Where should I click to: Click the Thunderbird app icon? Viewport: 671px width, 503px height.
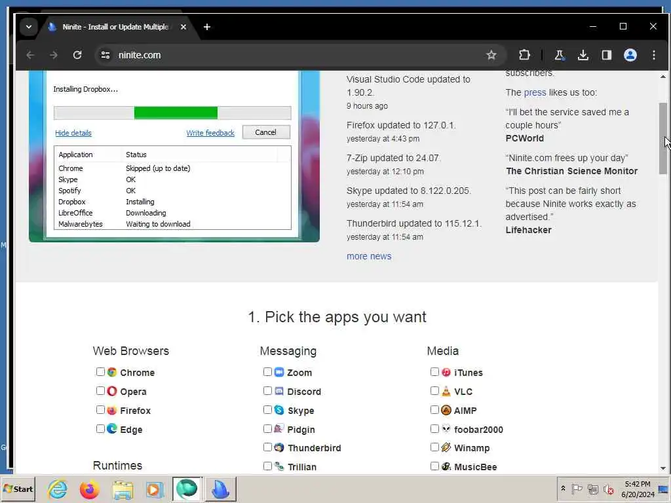point(279,447)
